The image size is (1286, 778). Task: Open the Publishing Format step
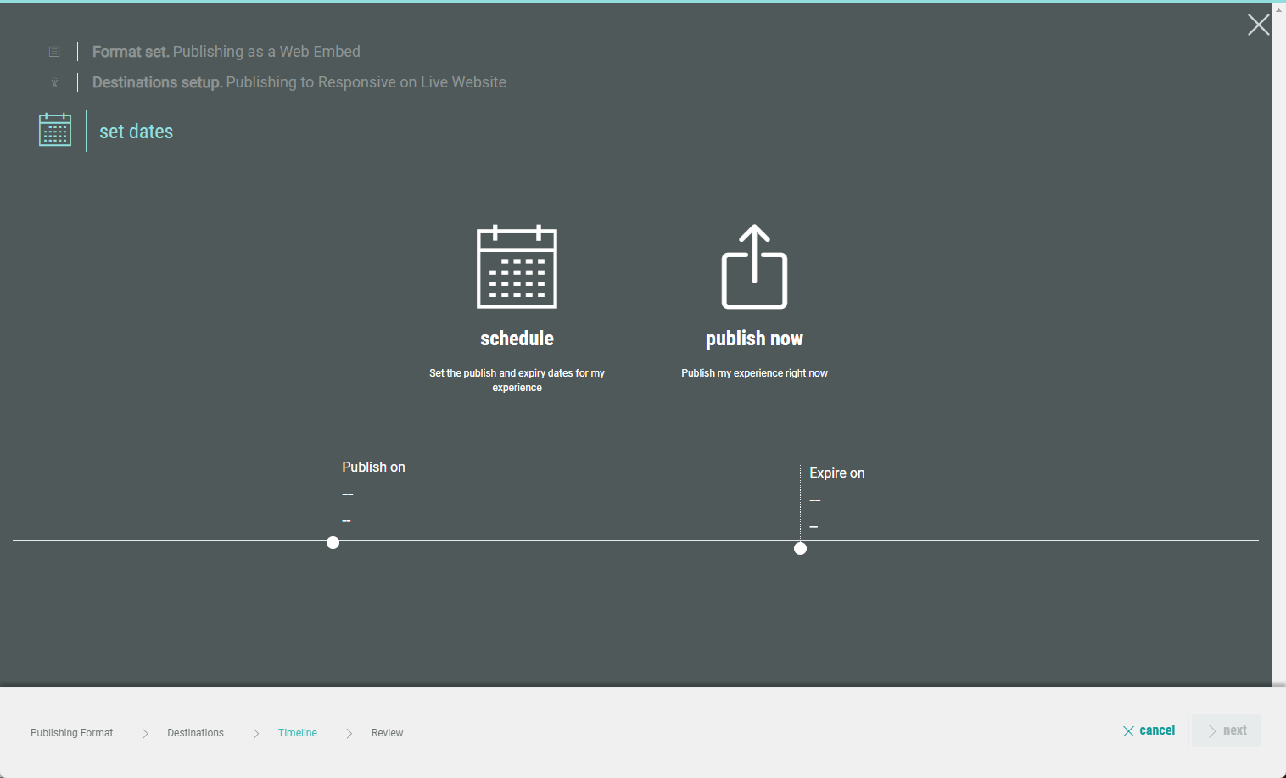71,733
